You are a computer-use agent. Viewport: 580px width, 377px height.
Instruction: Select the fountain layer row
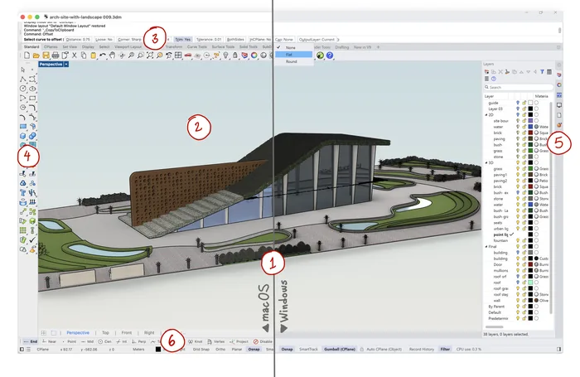coord(516,240)
